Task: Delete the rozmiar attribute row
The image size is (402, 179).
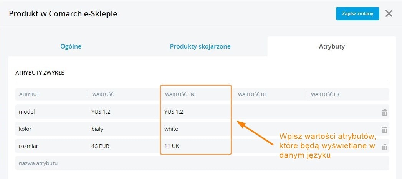Action: coord(384,146)
